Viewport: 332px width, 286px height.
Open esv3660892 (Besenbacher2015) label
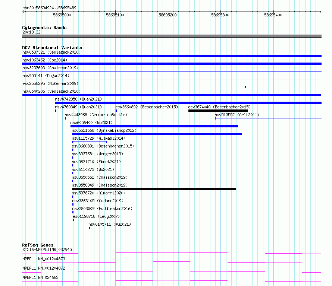[x=147, y=107]
